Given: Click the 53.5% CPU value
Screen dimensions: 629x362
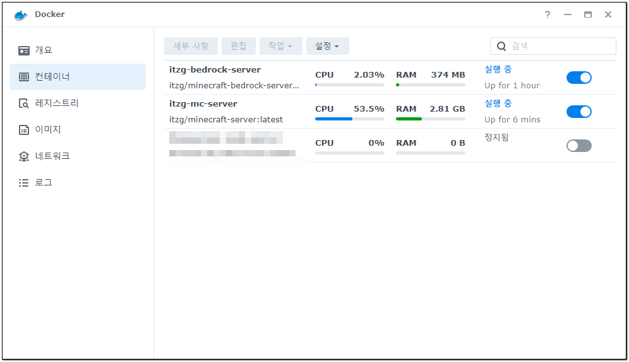Looking at the screenshot, I should 369,109.
